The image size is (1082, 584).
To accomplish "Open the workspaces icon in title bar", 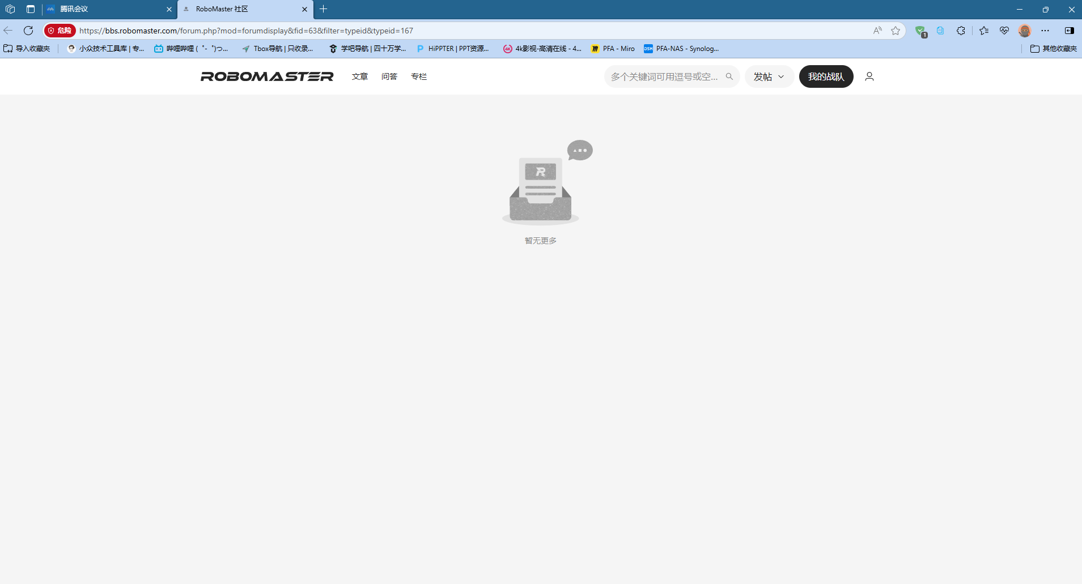I will (x=10, y=9).
